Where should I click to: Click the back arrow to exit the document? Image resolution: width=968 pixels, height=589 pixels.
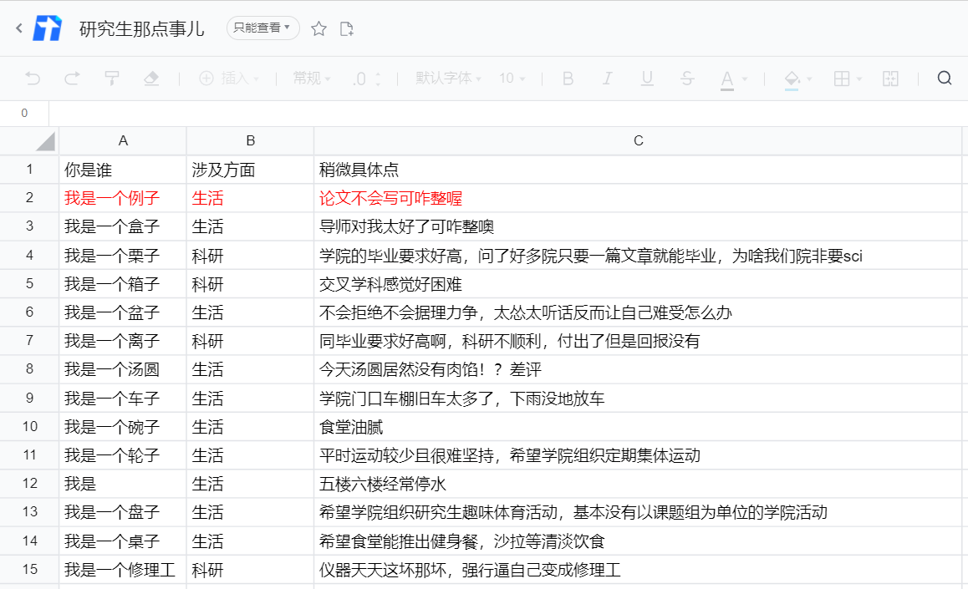tap(18, 28)
